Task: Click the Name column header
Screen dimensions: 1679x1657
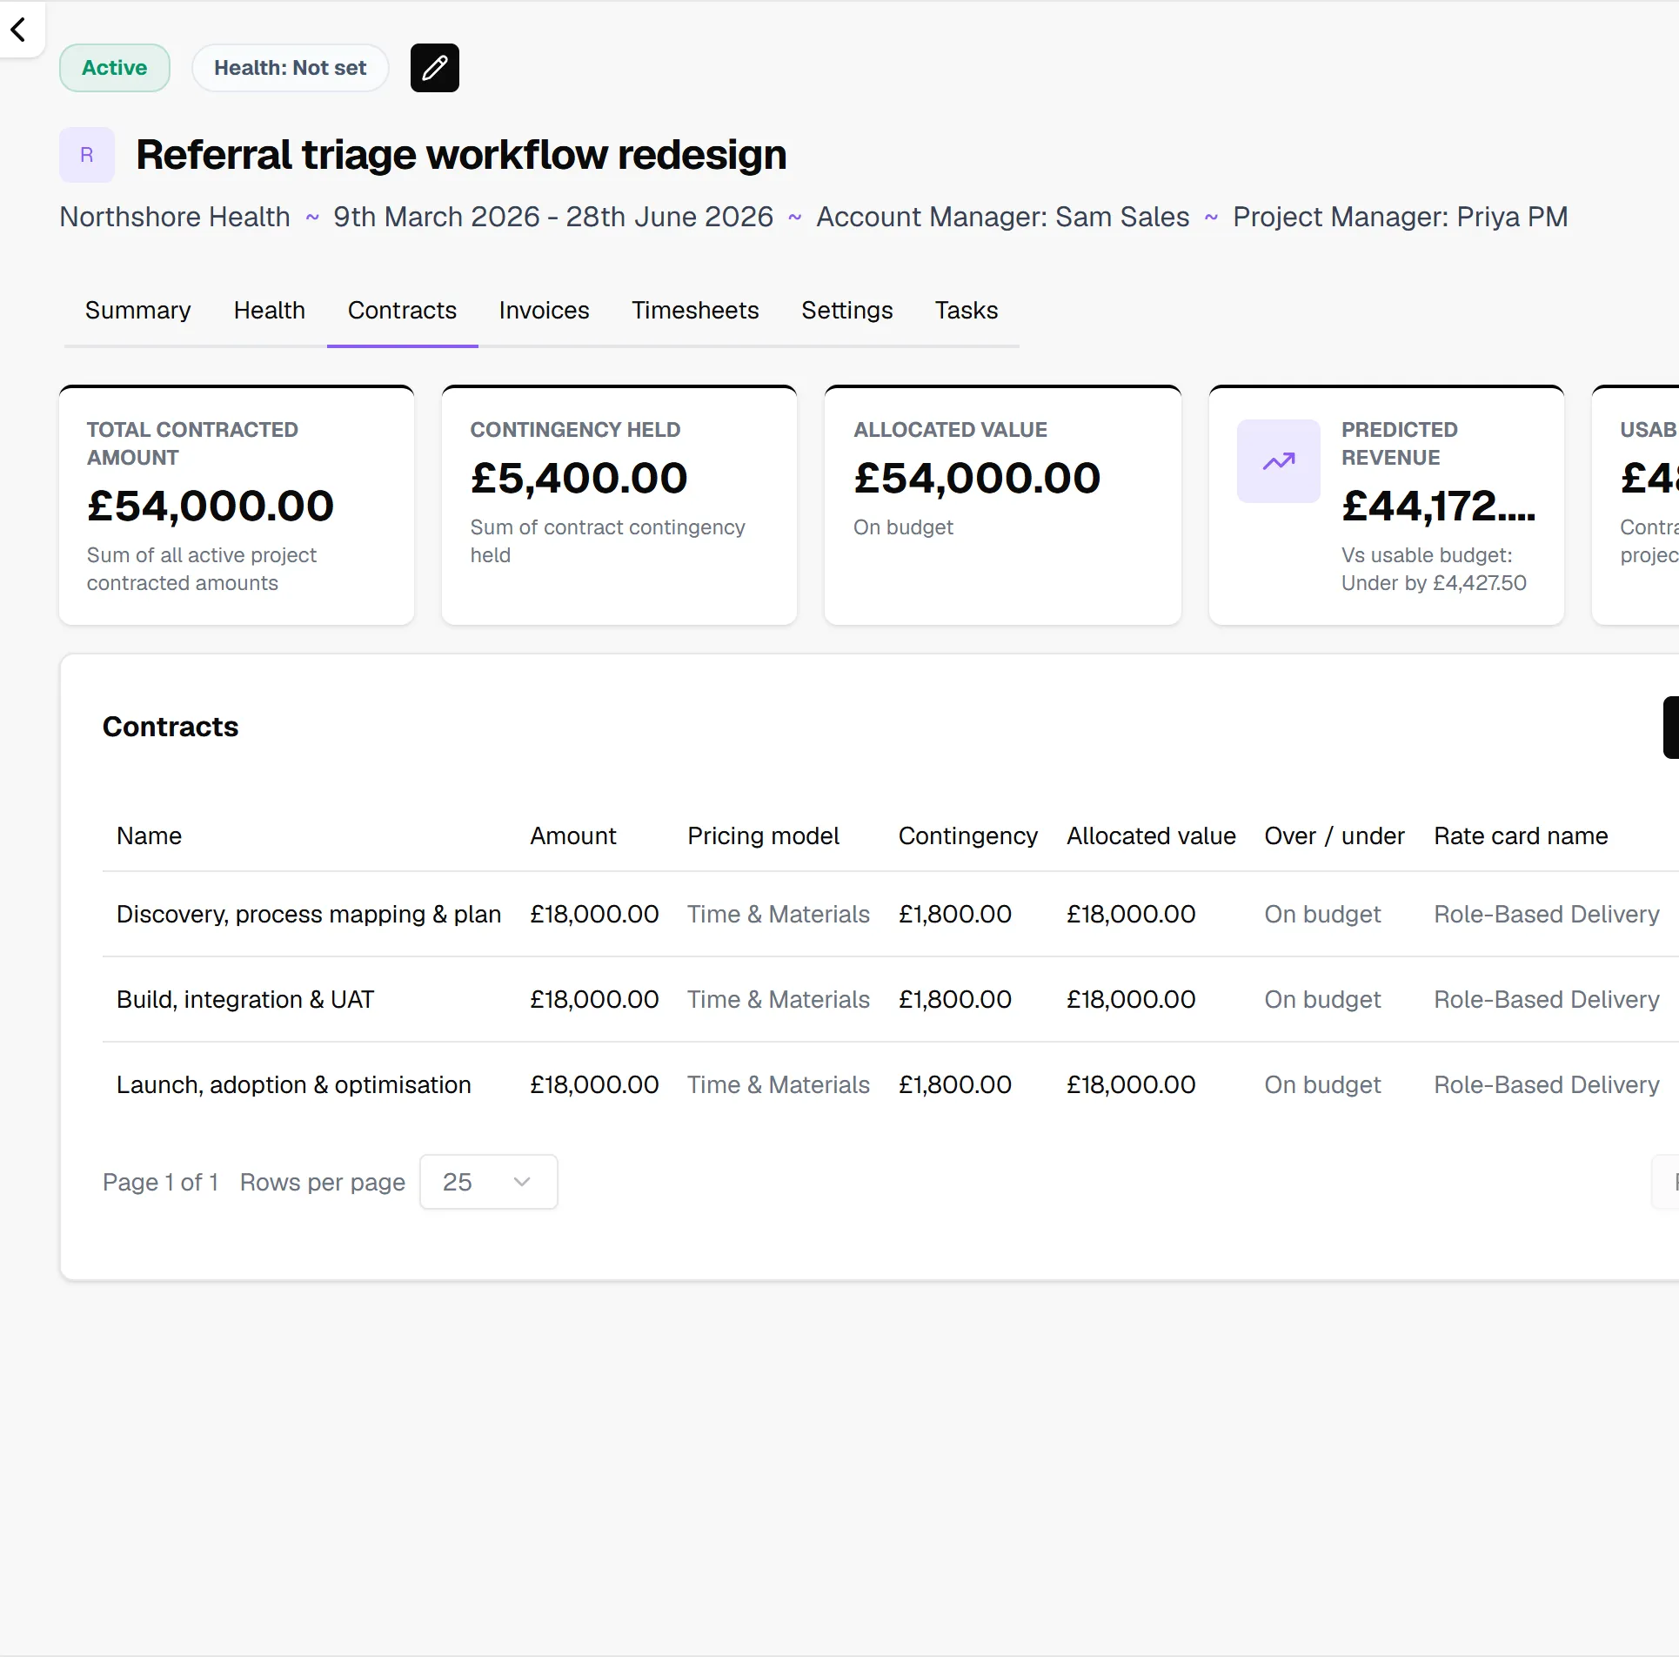Action: click(x=150, y=836)
